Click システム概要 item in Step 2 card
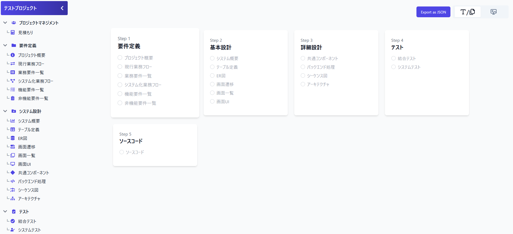The image size is (513, 234). point(227,58)
